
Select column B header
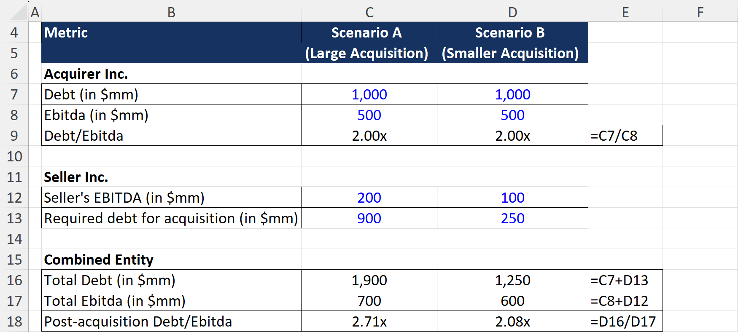click(x=171, y=12)
